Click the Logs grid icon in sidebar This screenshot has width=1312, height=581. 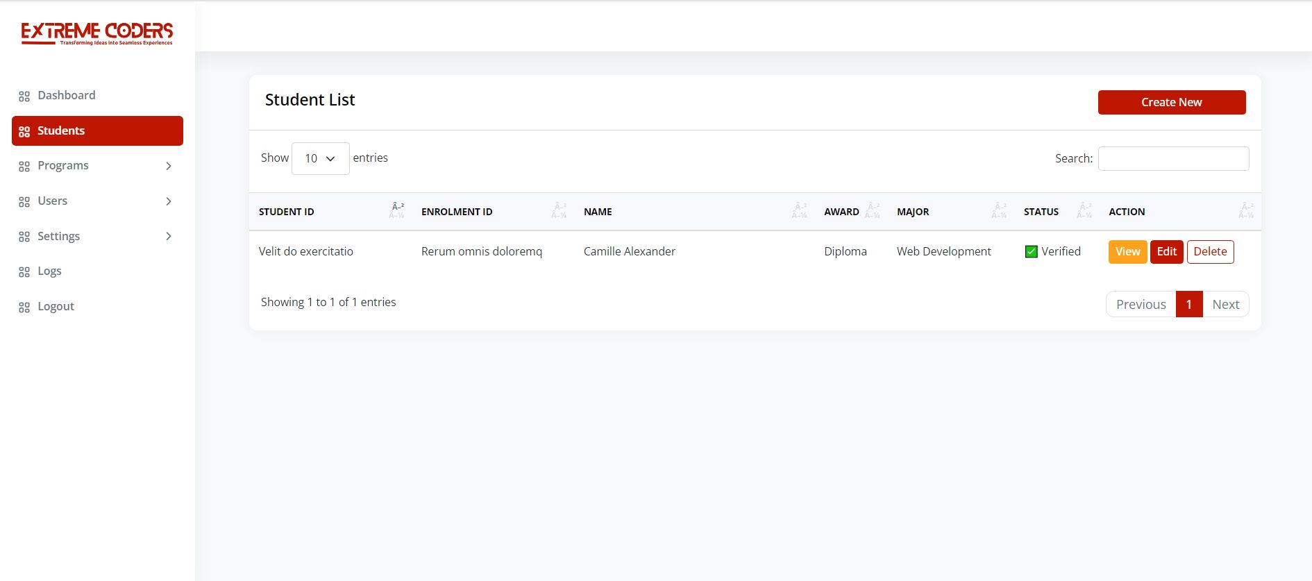click(24, 272)
